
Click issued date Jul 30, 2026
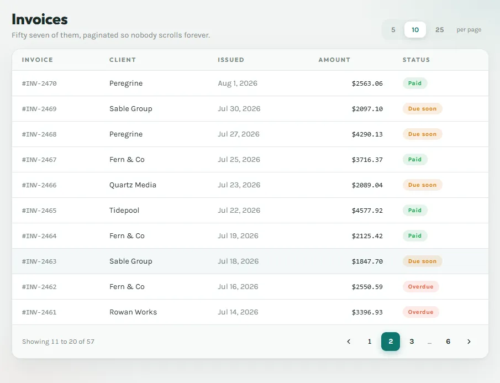tap(239, 109)
